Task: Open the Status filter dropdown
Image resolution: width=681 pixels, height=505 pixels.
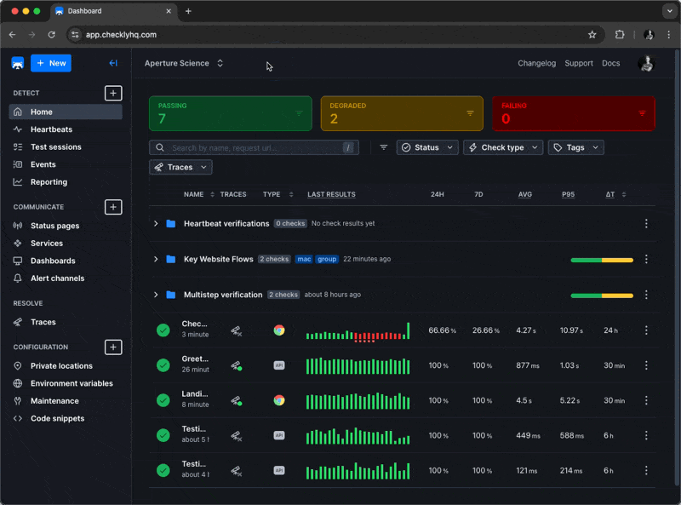Action: tap(427, 148)
